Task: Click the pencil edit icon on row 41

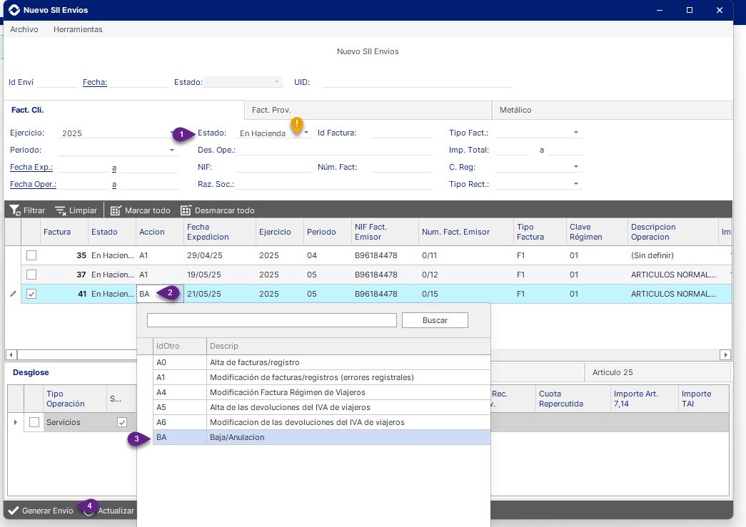Action: click(x=13, y=294)
